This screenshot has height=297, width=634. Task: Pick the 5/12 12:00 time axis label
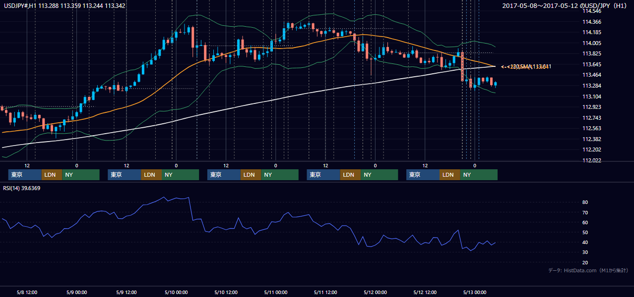point(425,292)
